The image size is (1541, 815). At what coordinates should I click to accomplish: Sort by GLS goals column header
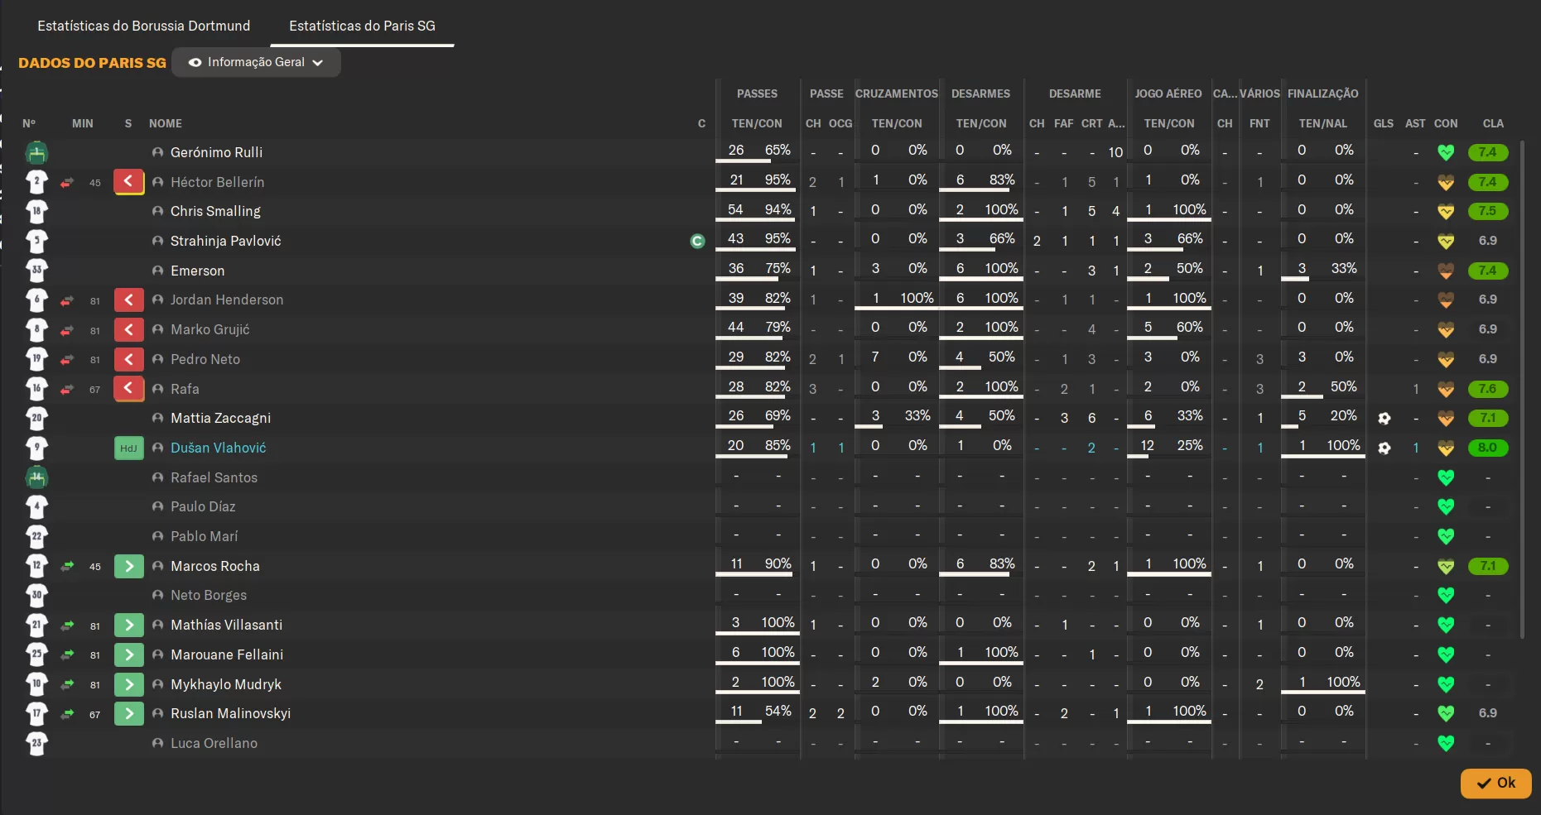point(1383,123)
